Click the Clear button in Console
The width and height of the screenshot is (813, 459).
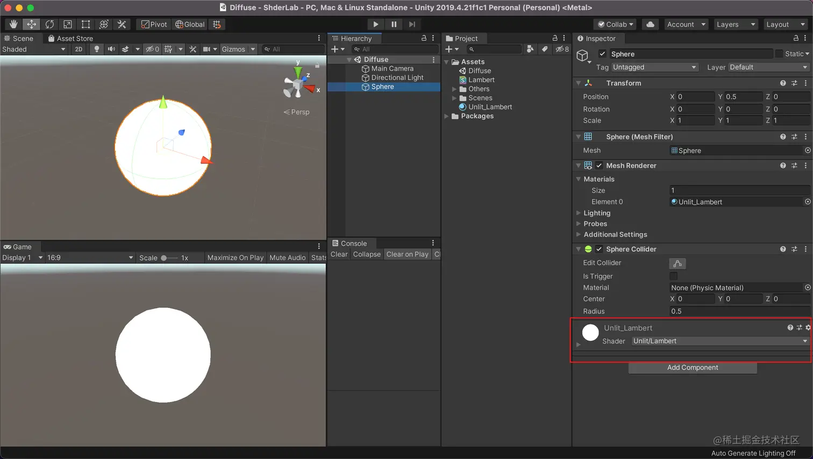coord(339,254)
